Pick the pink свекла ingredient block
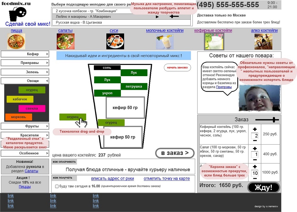 pos(32,109)
